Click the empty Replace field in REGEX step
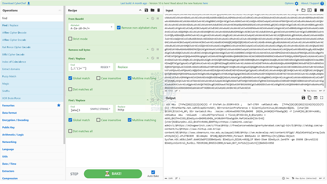The height and width of the screenshot is (184, 327). coord(138,67)
